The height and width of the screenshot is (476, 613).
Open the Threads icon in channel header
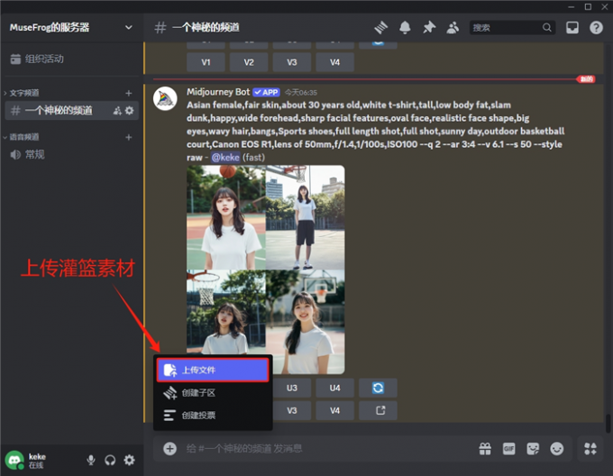pos(380,27)
